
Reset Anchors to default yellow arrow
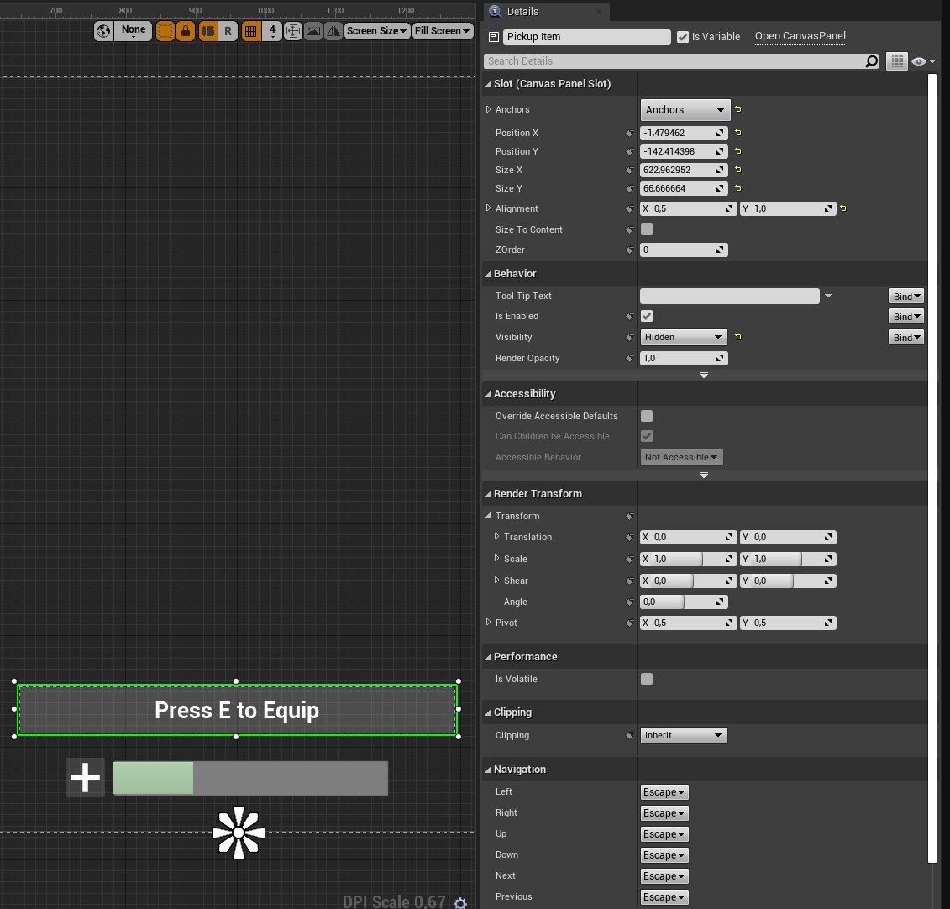(x=738, y=109)
